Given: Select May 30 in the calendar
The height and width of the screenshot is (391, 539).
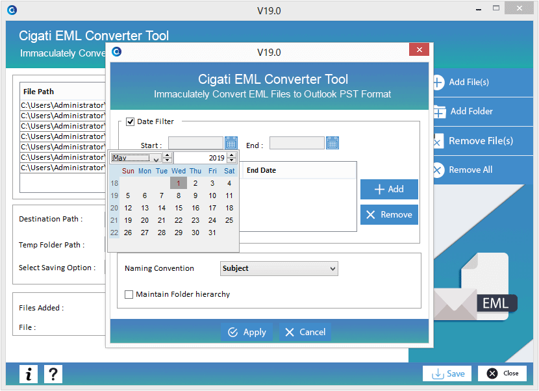Looking at the screenshot, I should click(195, 233).
